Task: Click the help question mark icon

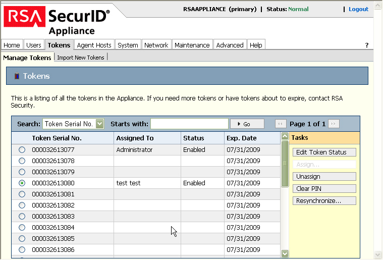Action: coord(367,45)
